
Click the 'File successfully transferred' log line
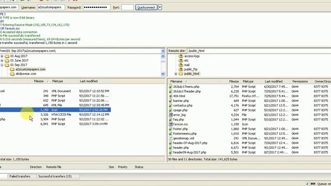point(20,36)
